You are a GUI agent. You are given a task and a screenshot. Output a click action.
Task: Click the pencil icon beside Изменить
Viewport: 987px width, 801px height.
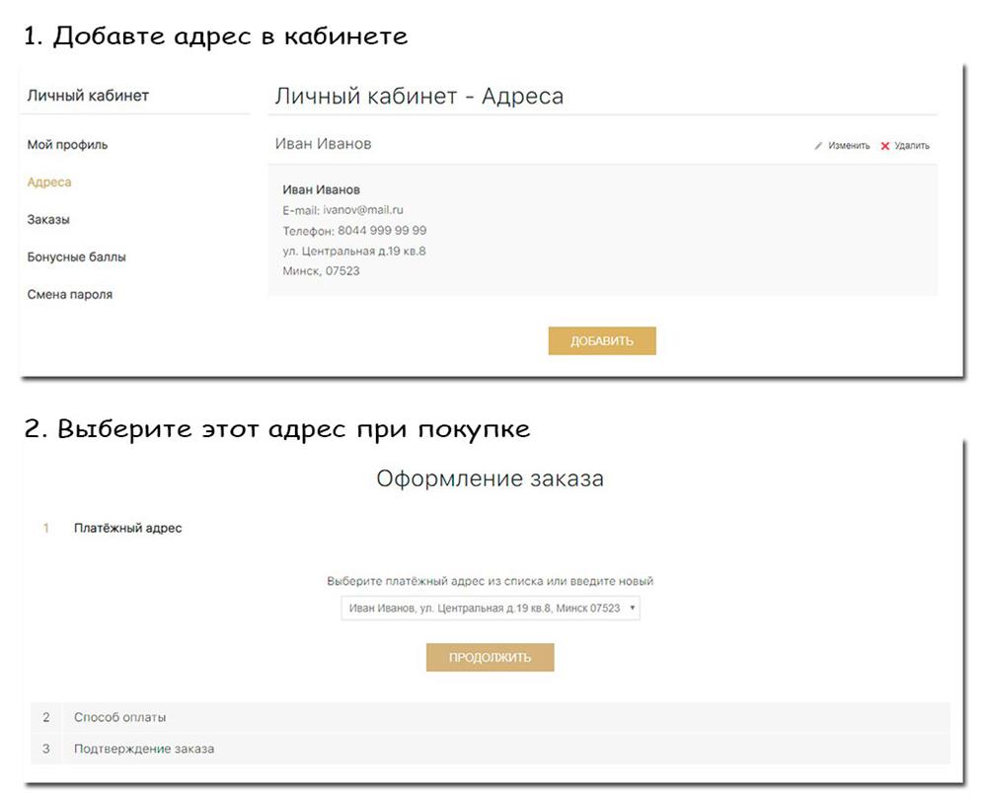818,146
